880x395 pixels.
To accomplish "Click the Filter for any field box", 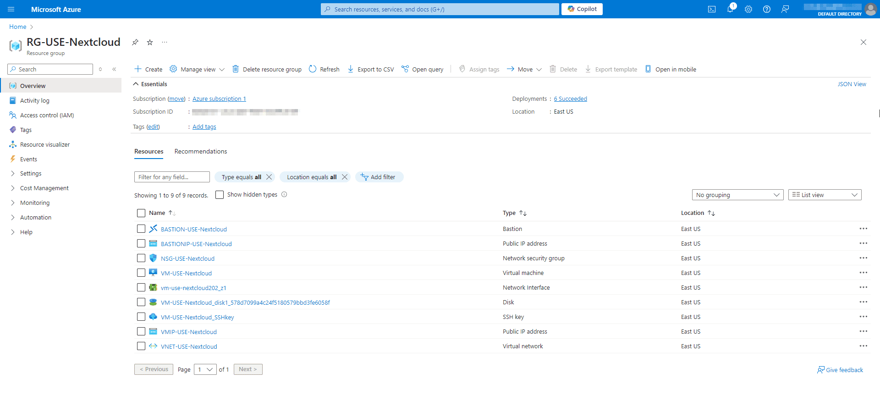I will (172, 177).
